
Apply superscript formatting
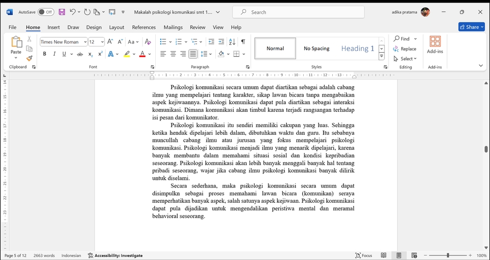tap(101, 54)
